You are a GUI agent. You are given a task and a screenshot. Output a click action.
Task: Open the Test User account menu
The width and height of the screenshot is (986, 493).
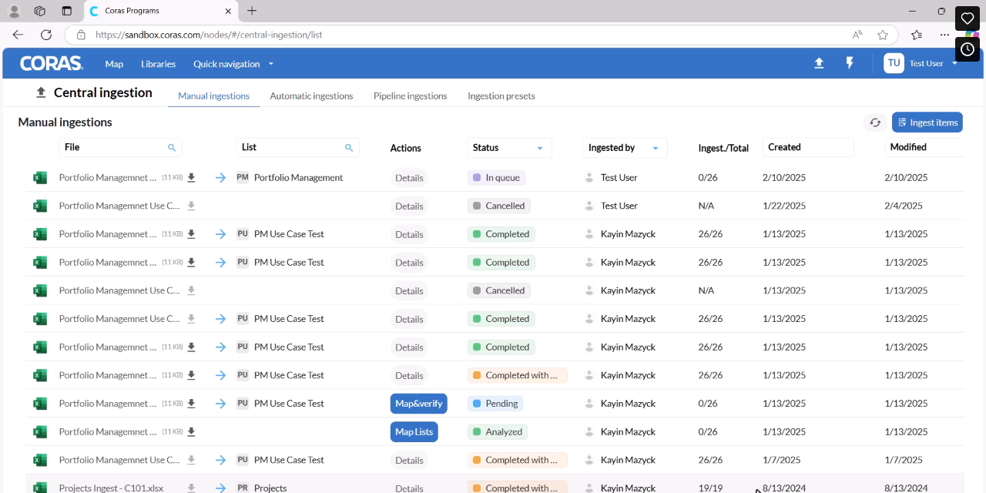click(x=921, y=63)
